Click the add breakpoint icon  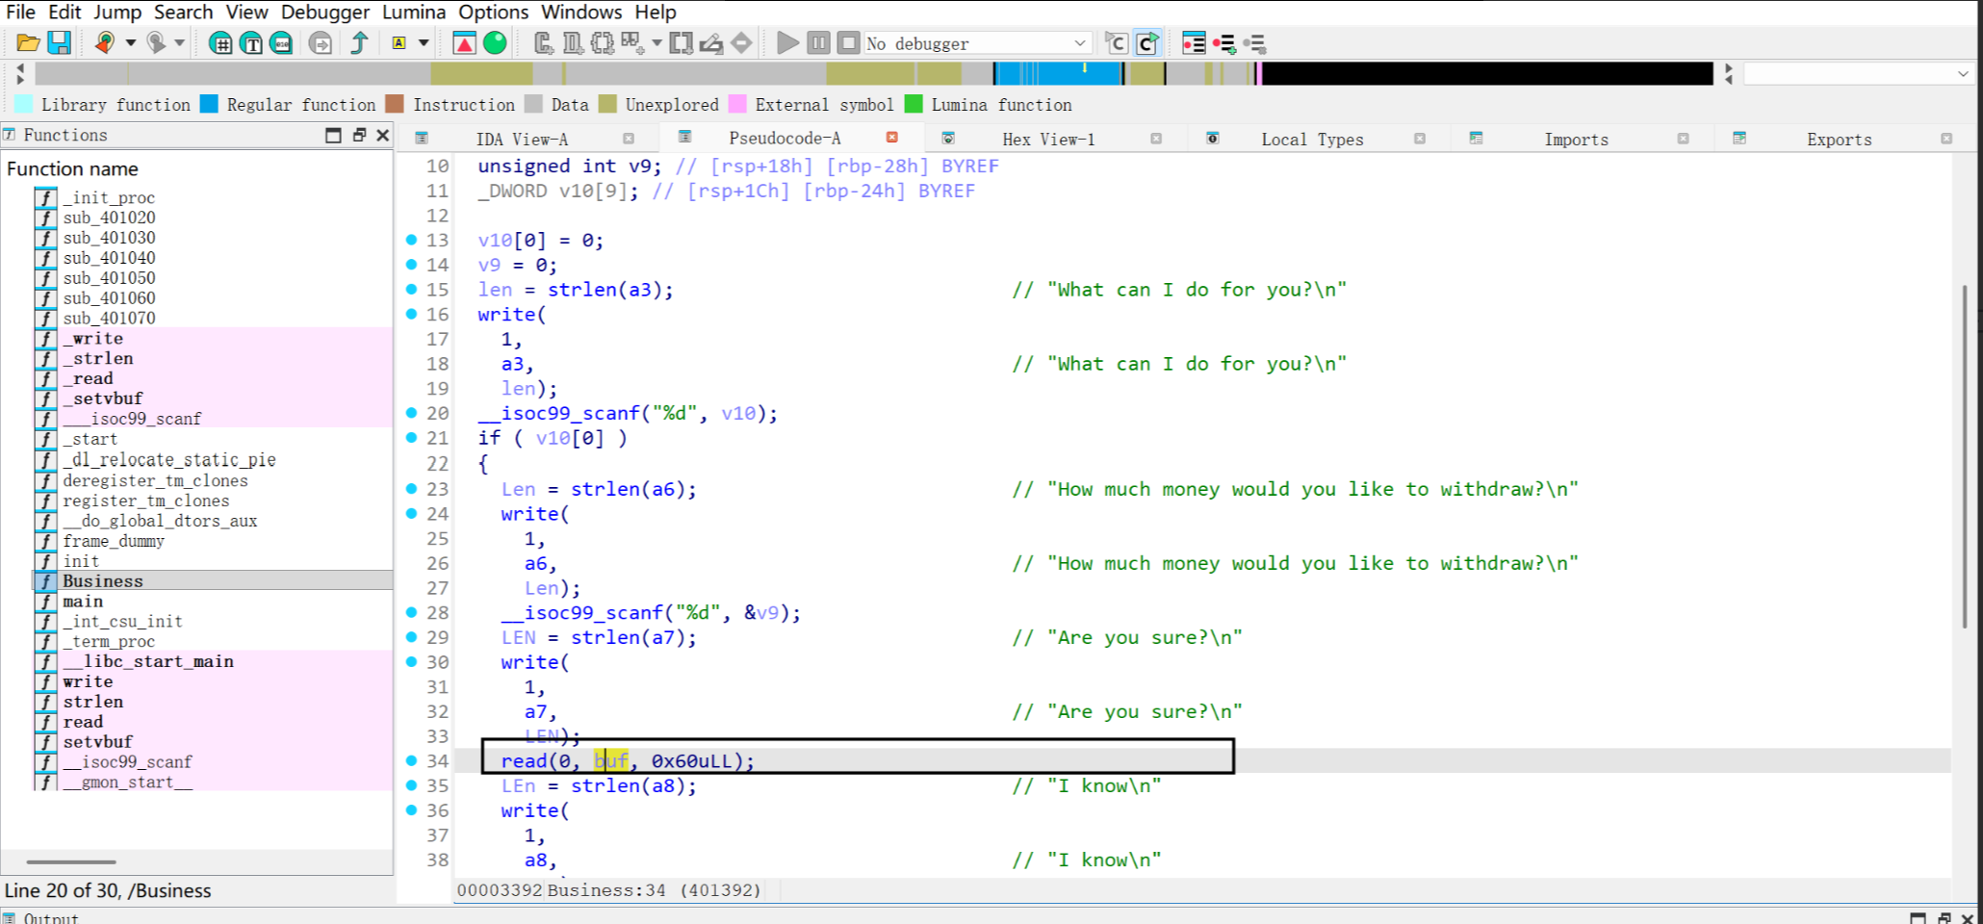(1223, 43)
